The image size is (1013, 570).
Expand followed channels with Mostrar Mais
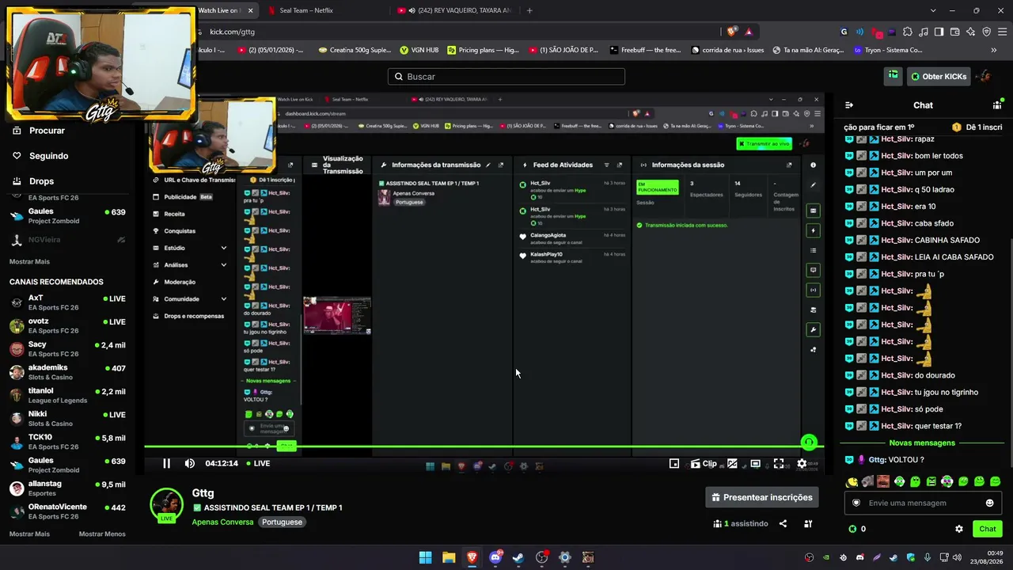click(x=29, y=261)
